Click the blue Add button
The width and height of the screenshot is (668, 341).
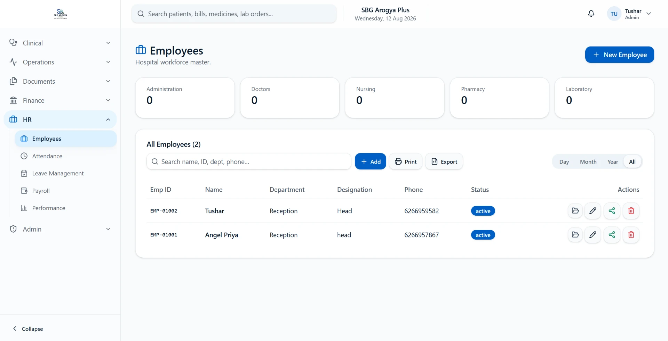point(370,161)
